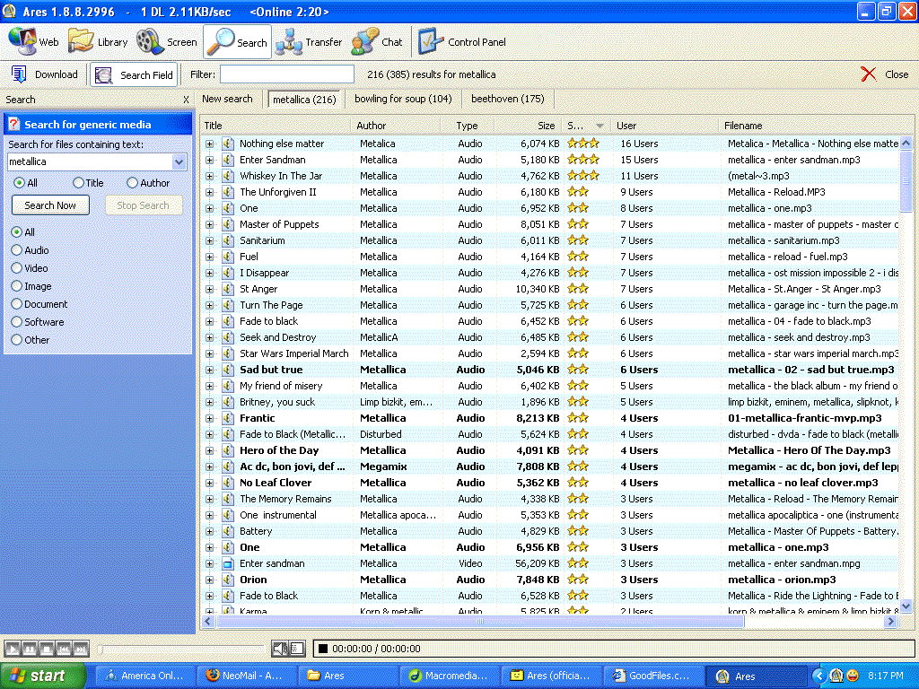Click the Search Now button
The width and height of the screenshot is (919, 689).
tap(50, 205)
